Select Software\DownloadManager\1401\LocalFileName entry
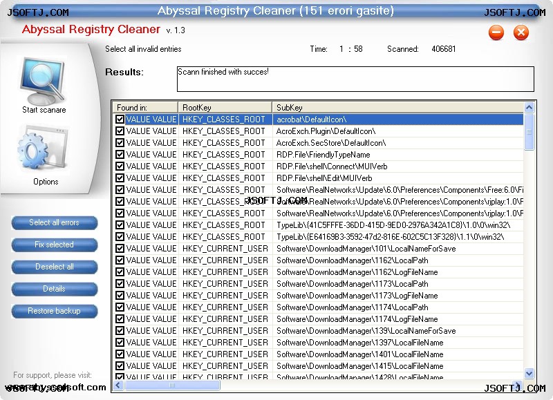Viewport: 553px width, 400px height. [318, 354]
